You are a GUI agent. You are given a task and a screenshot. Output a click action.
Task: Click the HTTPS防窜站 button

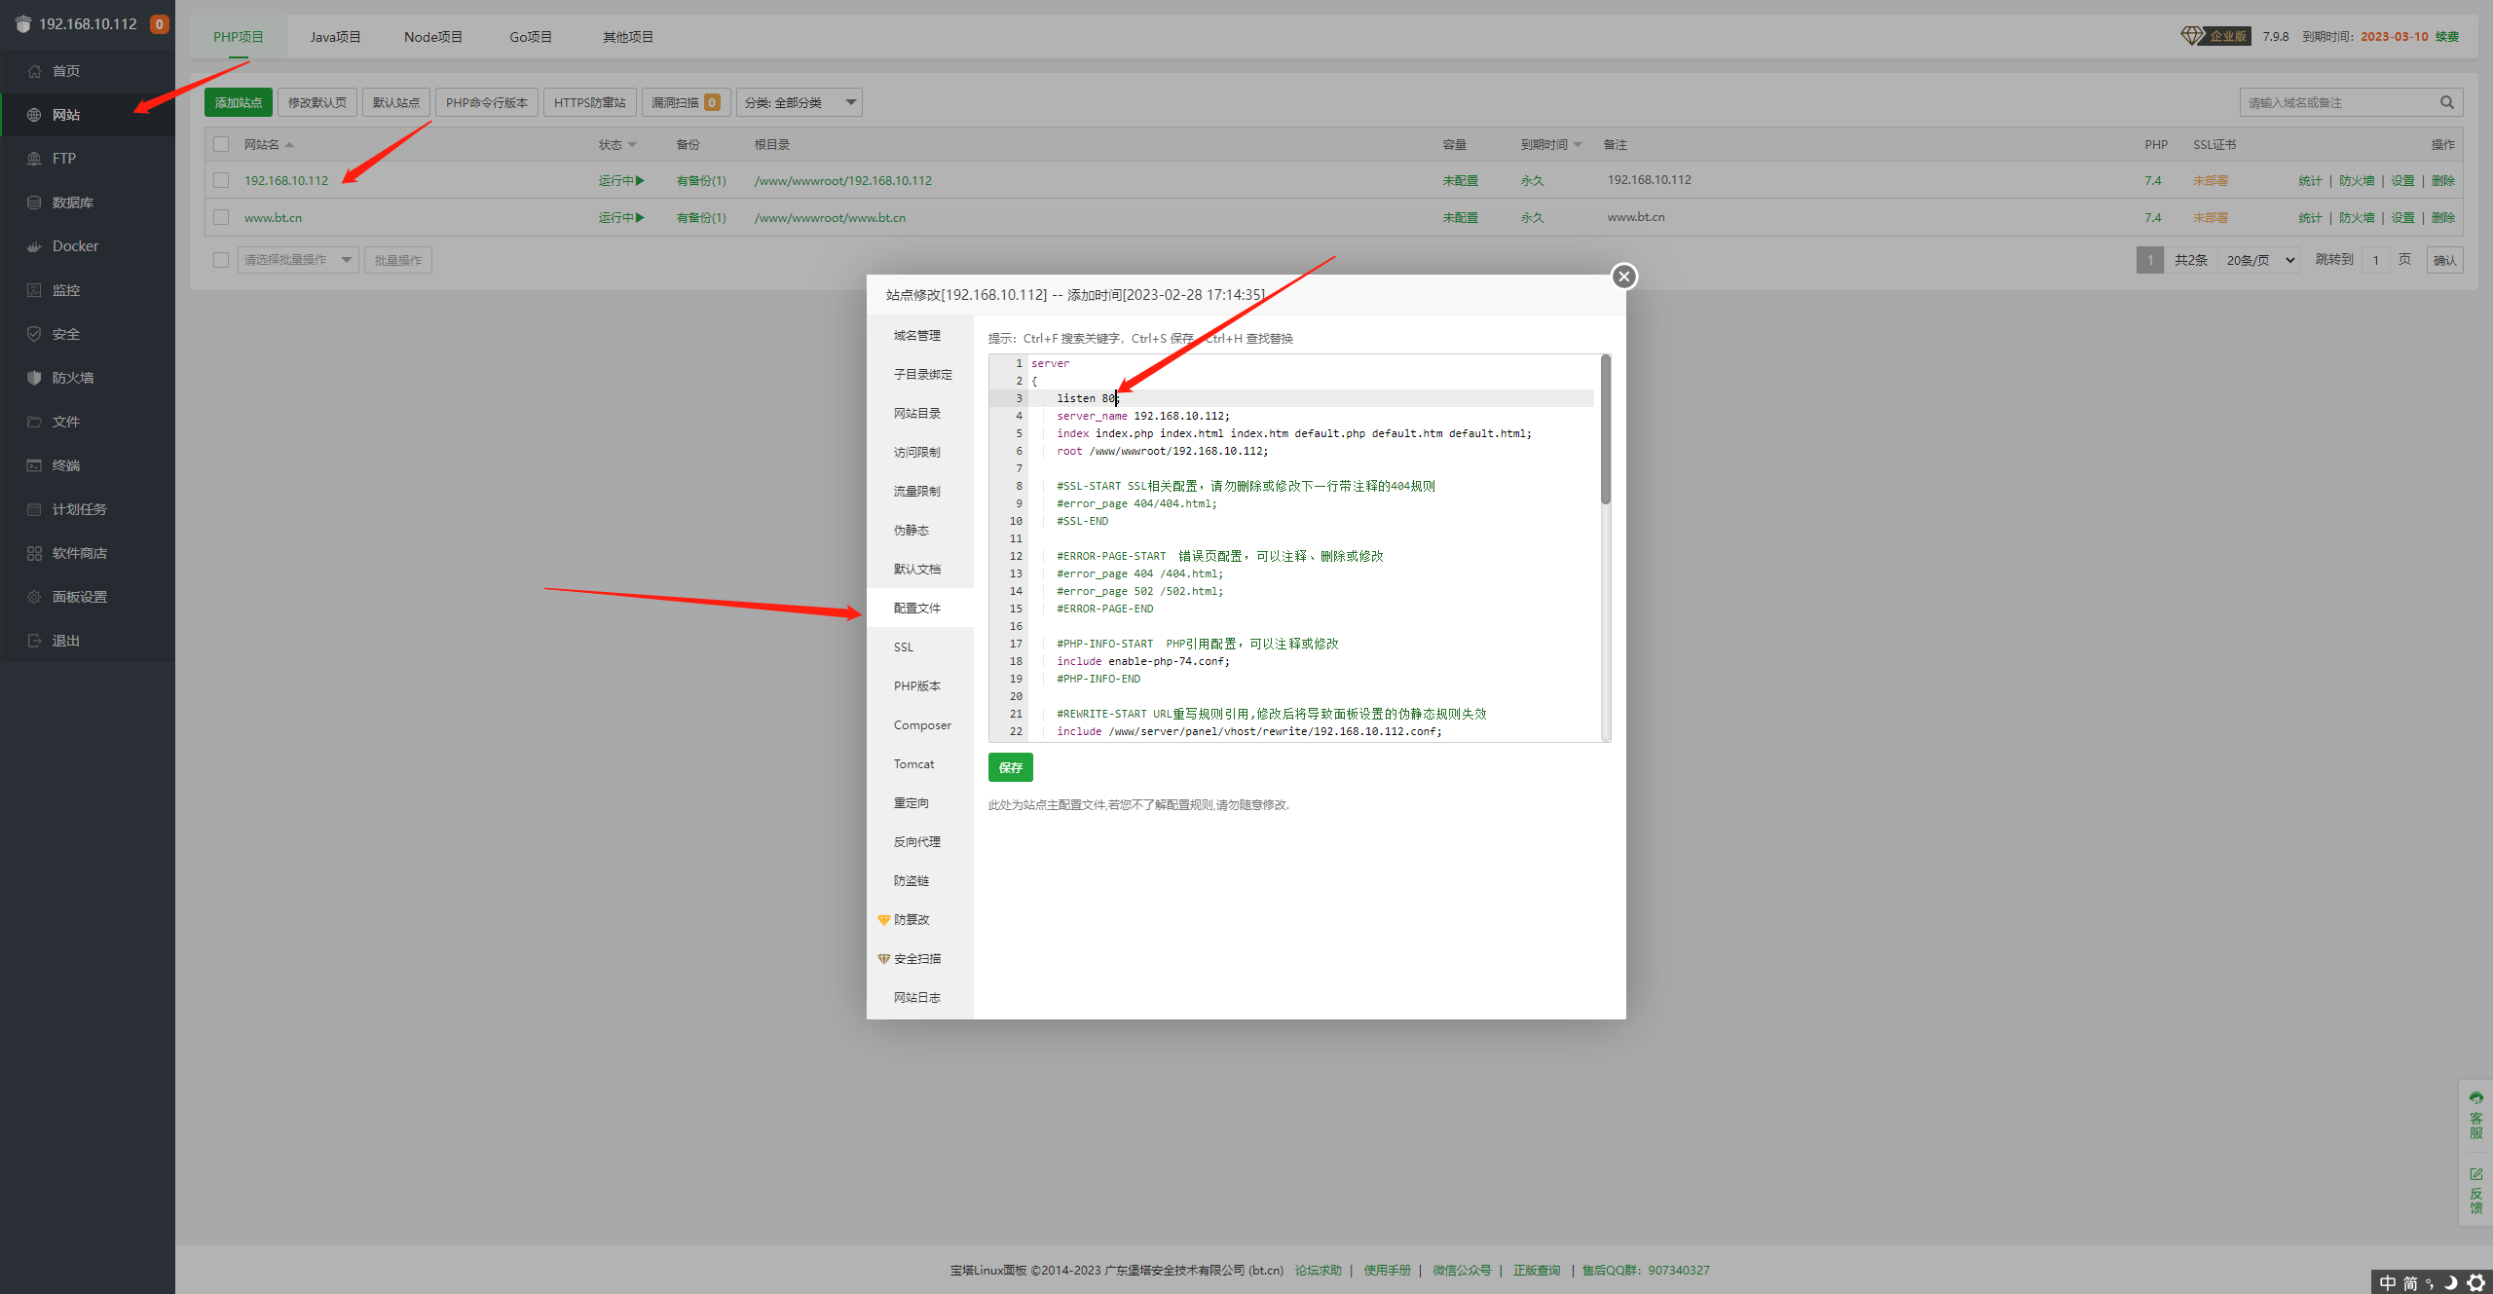coord(590,102)
